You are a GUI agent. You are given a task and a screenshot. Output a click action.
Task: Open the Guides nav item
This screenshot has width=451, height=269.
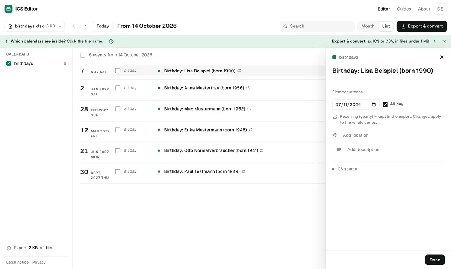(x=404, y=9)
